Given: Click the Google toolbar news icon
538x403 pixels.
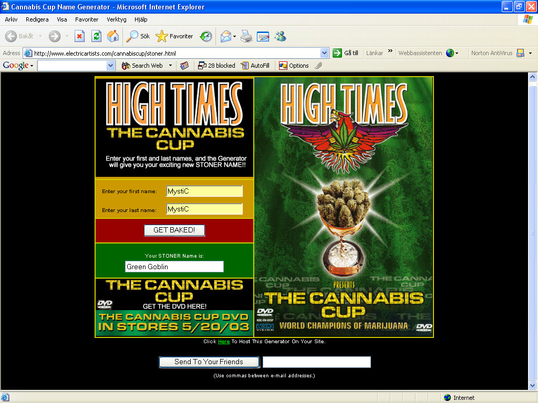Looking at the screenshot, I should click(x=184, y=66).
